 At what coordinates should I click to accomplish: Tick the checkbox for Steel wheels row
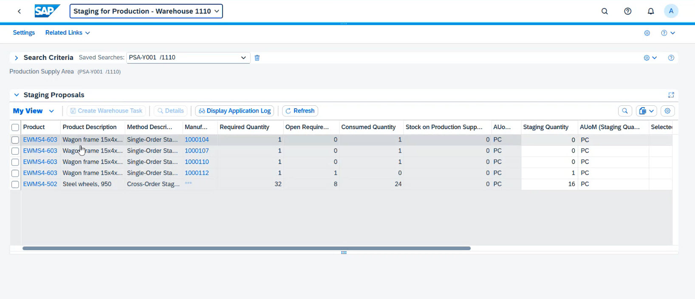[15, 184]
